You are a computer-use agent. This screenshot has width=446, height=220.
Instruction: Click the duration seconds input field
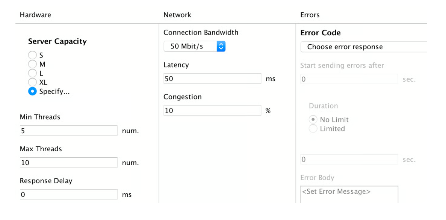(x=349, y=160)
